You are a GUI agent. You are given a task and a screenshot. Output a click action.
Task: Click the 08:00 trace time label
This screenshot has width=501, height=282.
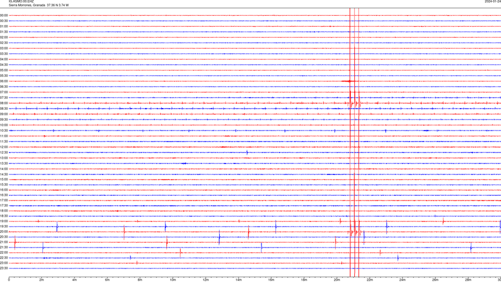coord(4,103)
